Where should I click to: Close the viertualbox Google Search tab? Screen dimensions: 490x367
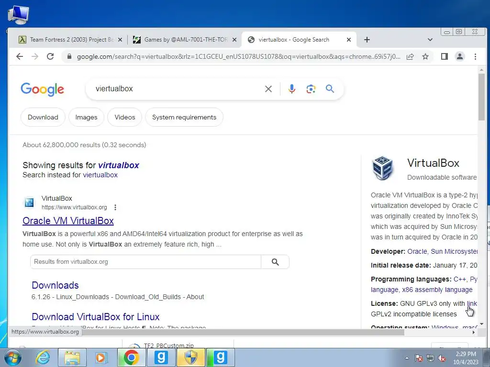[x=349, y=40]
